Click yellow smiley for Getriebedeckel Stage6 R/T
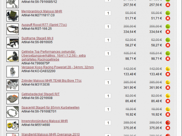The height and width of the screenshot is (136, 182). 168,96
